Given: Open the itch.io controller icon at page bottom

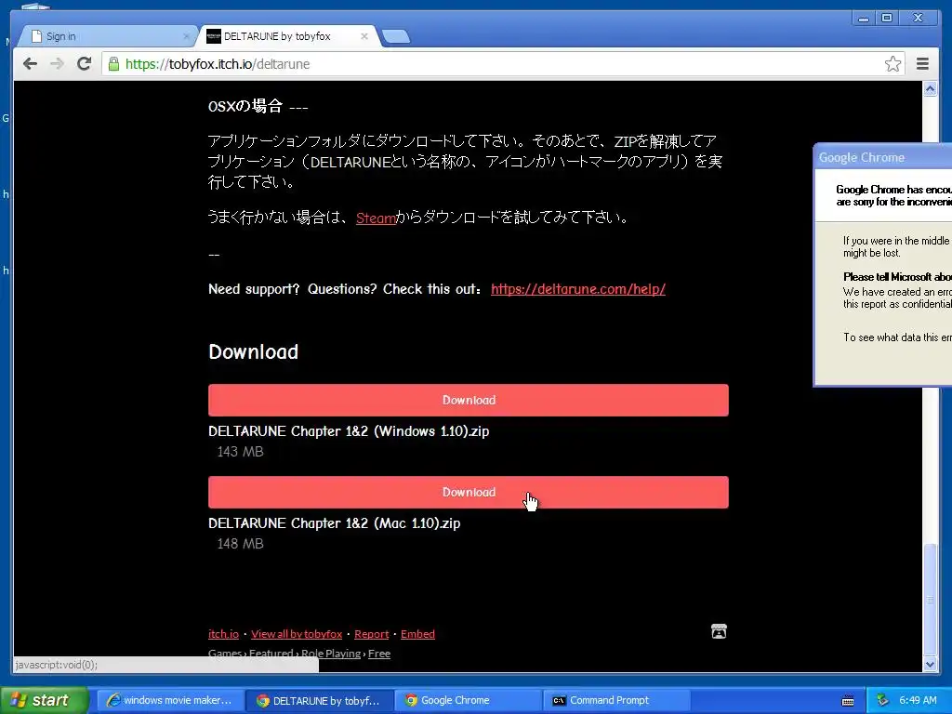Looking at the screenshot, I should pos(719,631).
